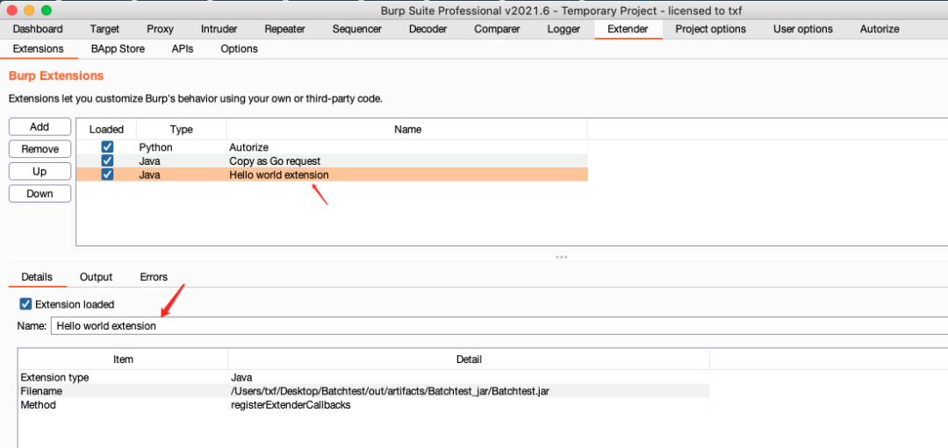Sort table by Loaded column header
Viewport: 948px width, 448px height.
point(106,129)
